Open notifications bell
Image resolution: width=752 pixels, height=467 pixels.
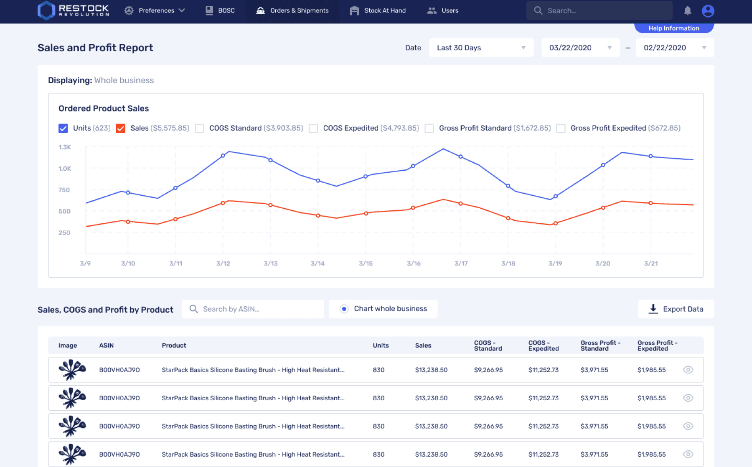[x=688, y=10]
